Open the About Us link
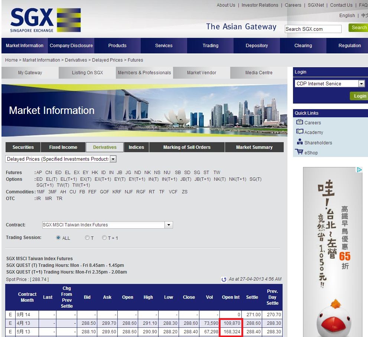The image size is (368, 337). [226, 5]
